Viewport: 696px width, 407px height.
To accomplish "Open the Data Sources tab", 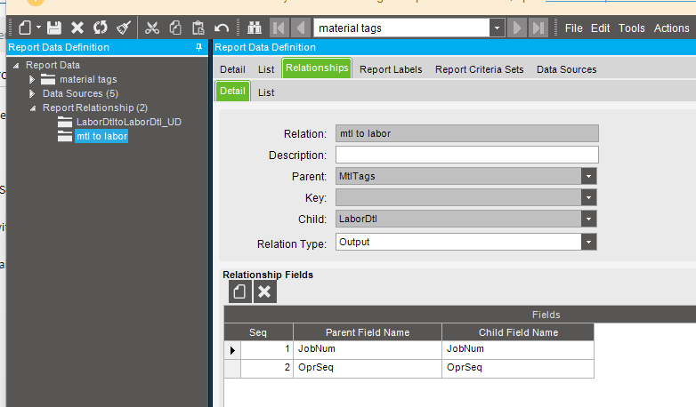I will (566, 69).
